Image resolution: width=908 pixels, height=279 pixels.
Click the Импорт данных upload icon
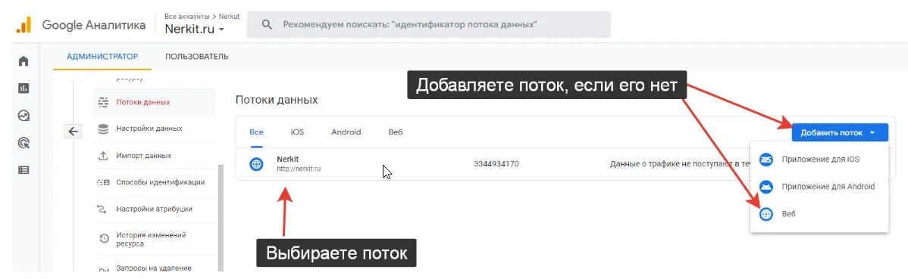[x=104, y=156]
